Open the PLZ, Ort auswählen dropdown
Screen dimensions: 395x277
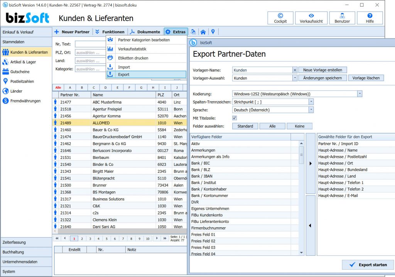coord(90,53)
